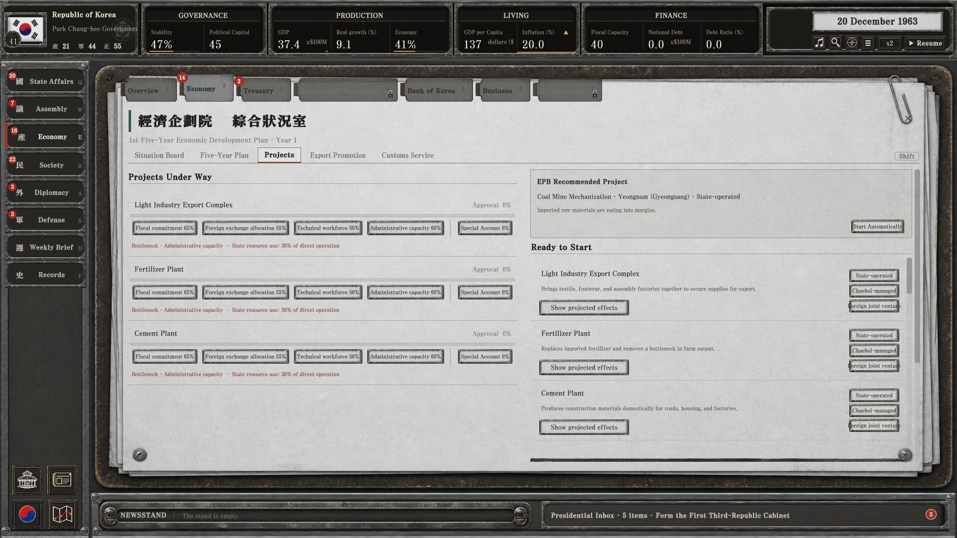
Task: Select the Five-Year Plan subtab
Action: (x=224, y=155)
